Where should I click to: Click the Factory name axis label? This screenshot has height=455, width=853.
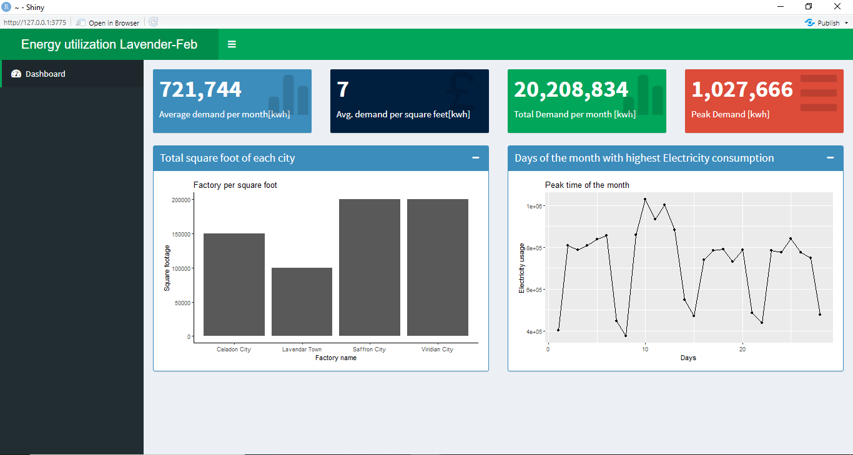click(x=336, y=358)
